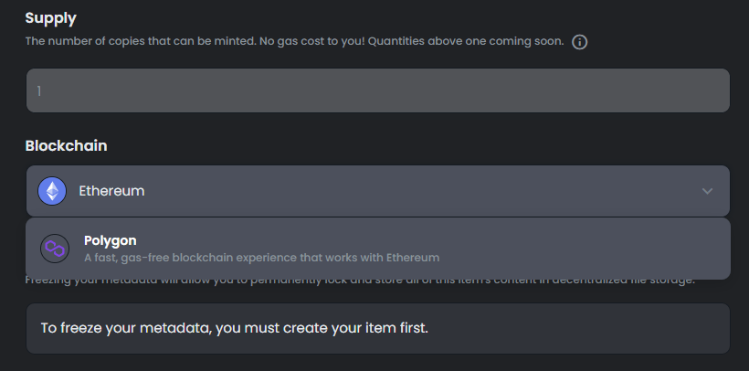Click the 'Quantities above one coming soon' text
The width and height of the screenshot is (749, 371).
[466, 41]
